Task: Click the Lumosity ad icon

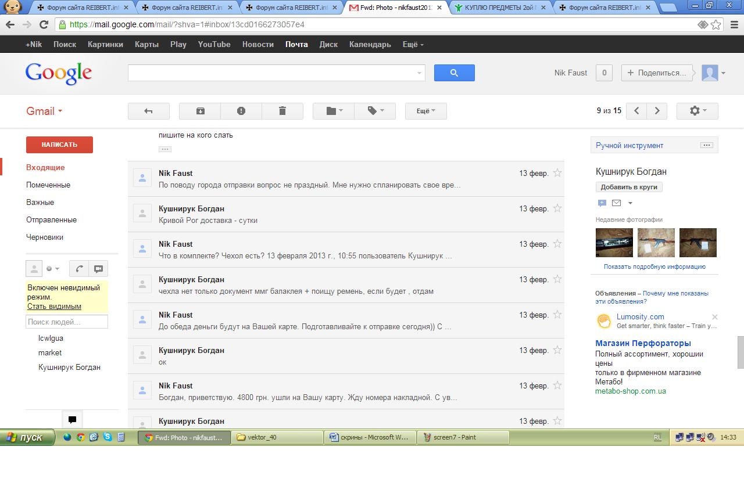Action: [604, 320]
